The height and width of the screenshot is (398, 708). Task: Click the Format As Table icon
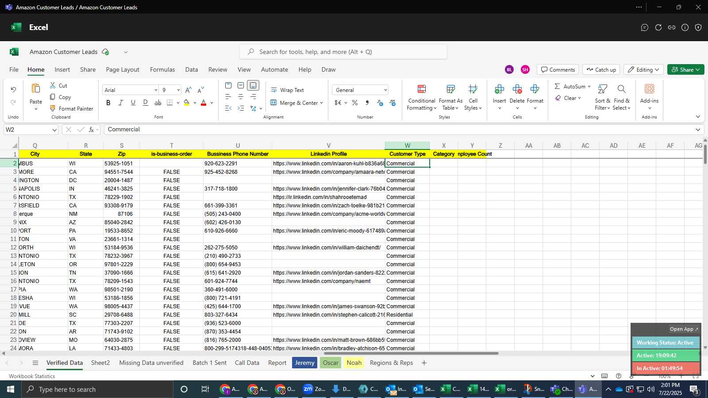451,89
